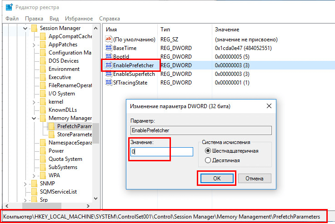Select the NamespaceSeparation tree item

[x=70, y=143]
